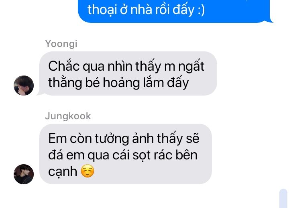Tap Yoongi's gray message bubble
The height and width of the screenshot is (208, 289).
(128, 73)
